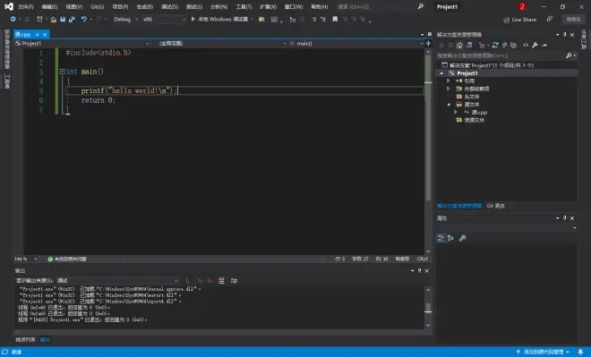591x357 pixels.
Task: Click the clear all icon in Output toolbar
Action: tap(221, 281)
